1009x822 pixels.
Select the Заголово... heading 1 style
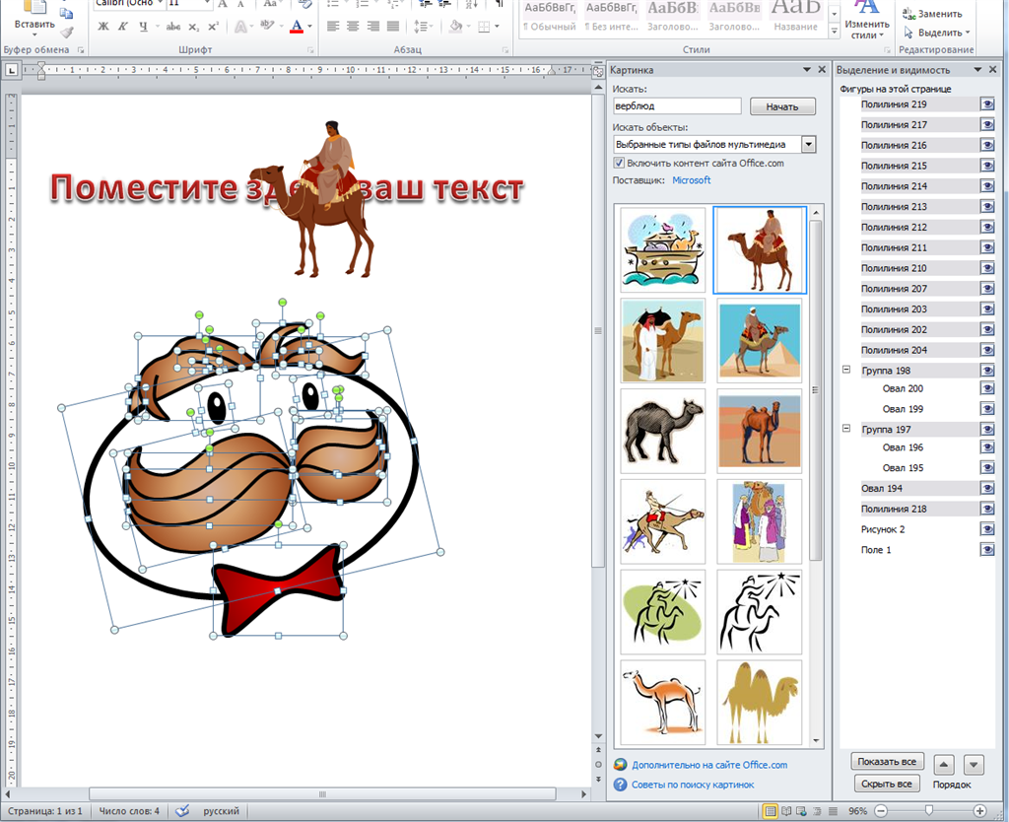tap(672, 16)
